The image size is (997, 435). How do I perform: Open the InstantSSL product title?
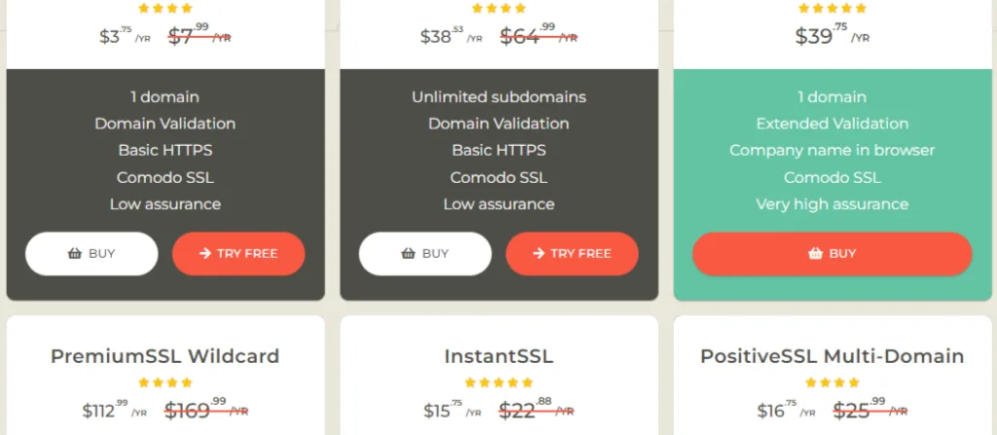pos(498,356)
